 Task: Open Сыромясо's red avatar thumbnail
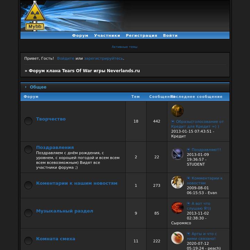pos(177,208)
